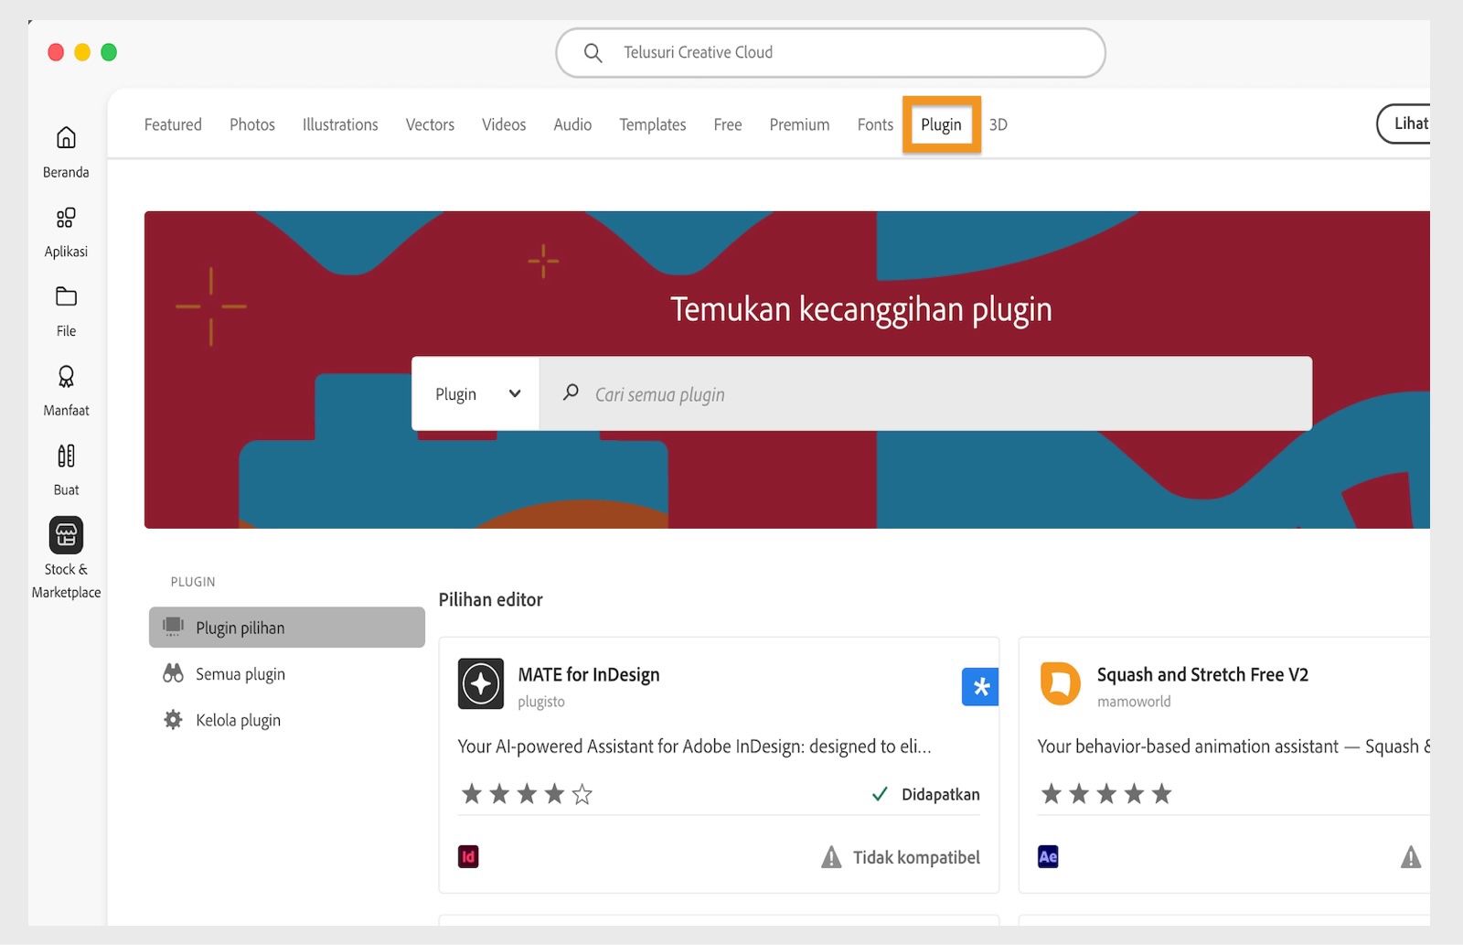Click the Plugin pilihan monitor icon
Image resolution: width=1463 pixels, height=945 pixels.
[173, 627]
